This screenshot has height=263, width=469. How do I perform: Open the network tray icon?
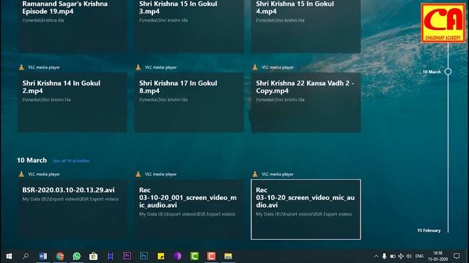click(x=401, y=256)
